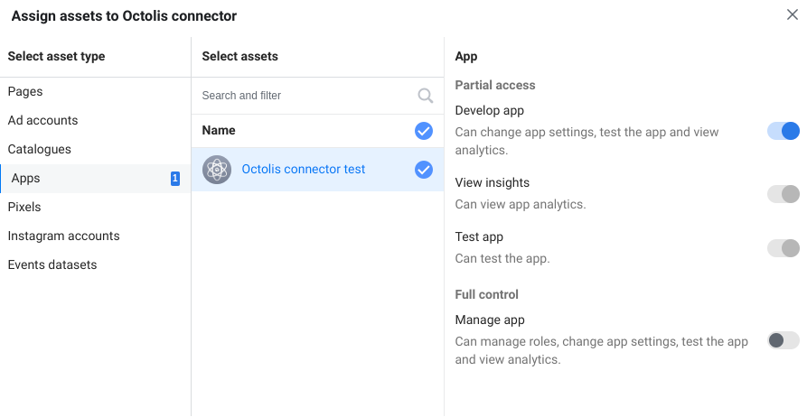Toggle the View insights switch
Image resolution: width=807 pixels, height=417 pixels.
pos(784,194)
